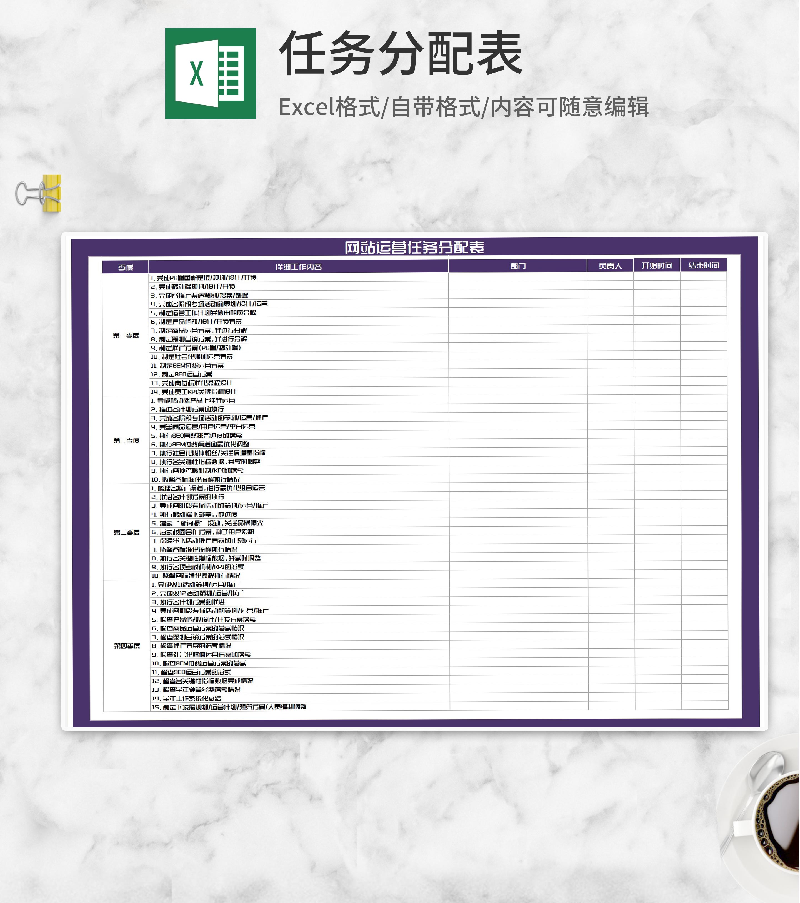Select the 开始时间 column header
Viewport: 800px width, 903px height.
(657, 266)
